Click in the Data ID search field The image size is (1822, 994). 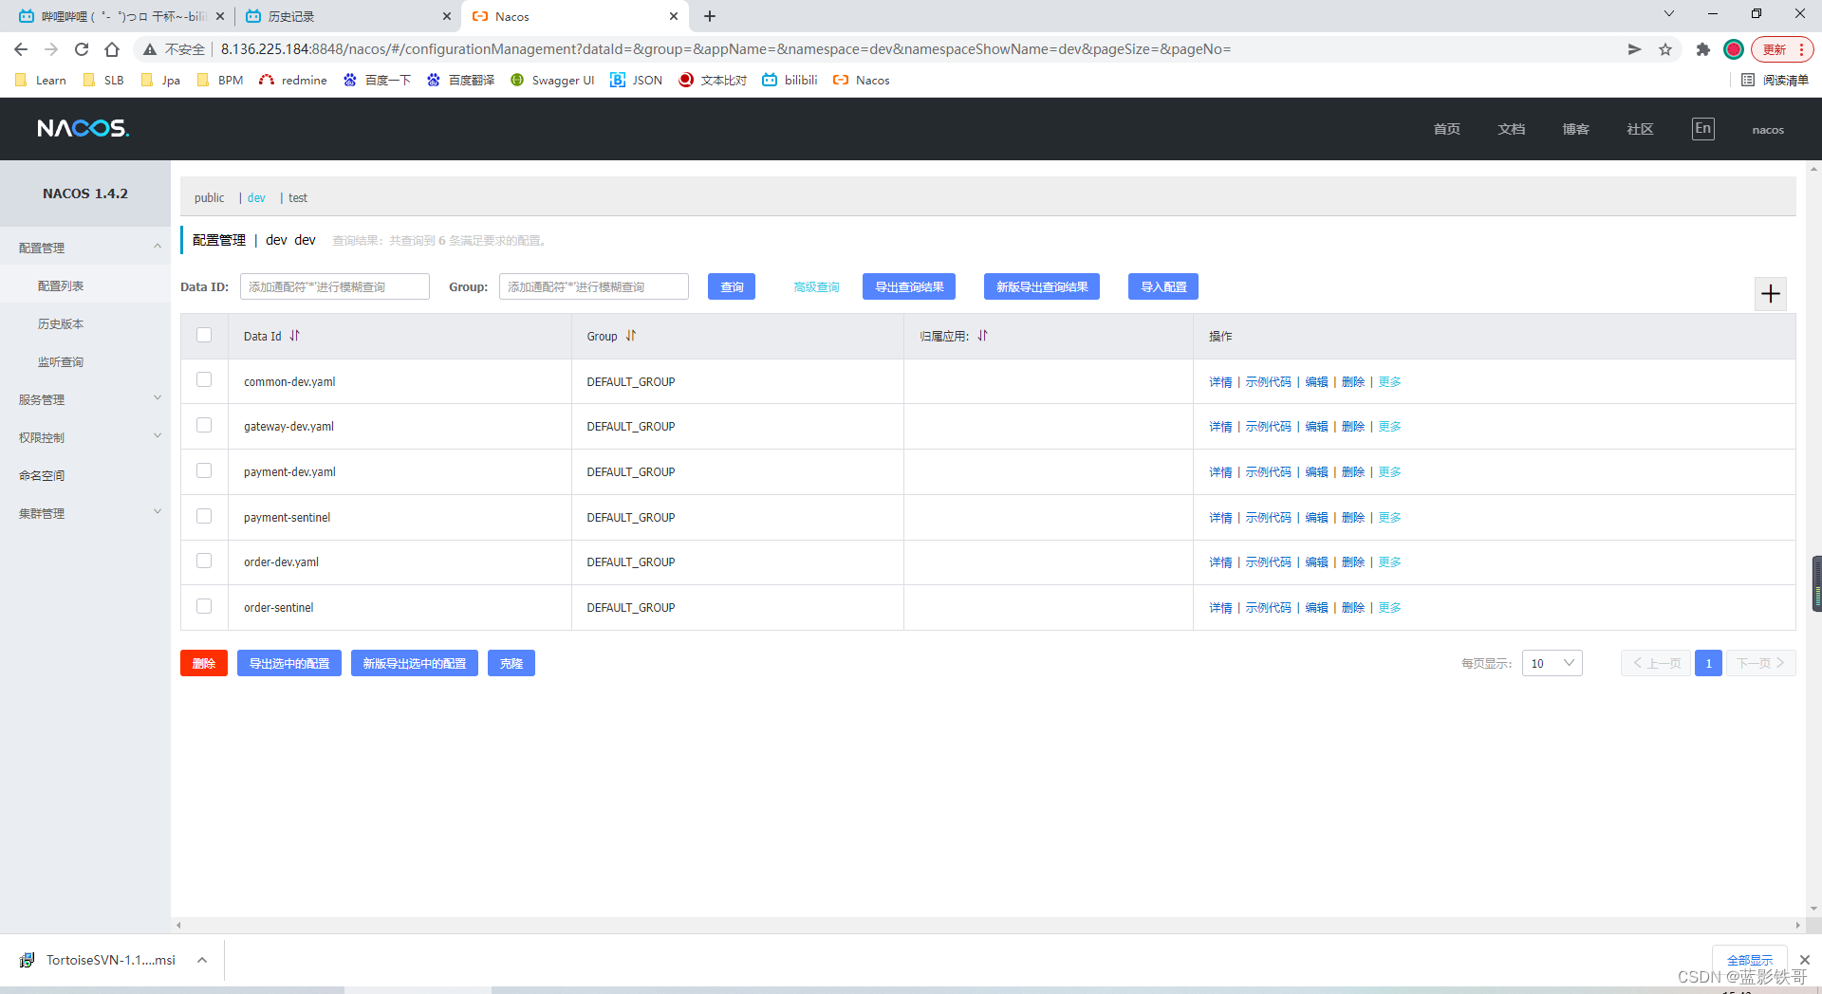[335, 286]
